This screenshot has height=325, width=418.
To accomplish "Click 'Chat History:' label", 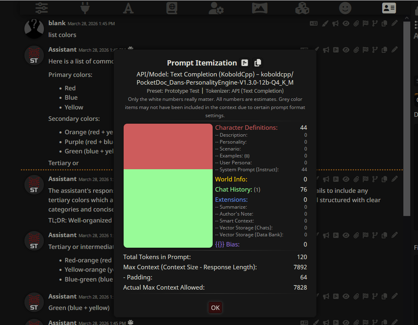I will [x=233, y=190].
